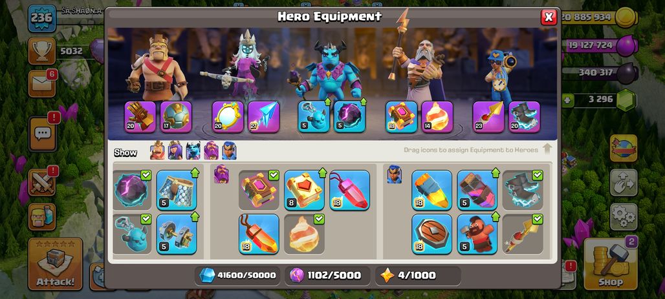Toggle Minion Prince equipment filter
This screenshot has height=299, width=665.
[x=193, y=150]
